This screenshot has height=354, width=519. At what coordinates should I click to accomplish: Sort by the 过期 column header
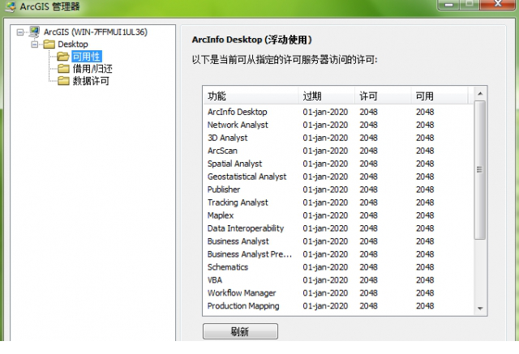point(326,96)
